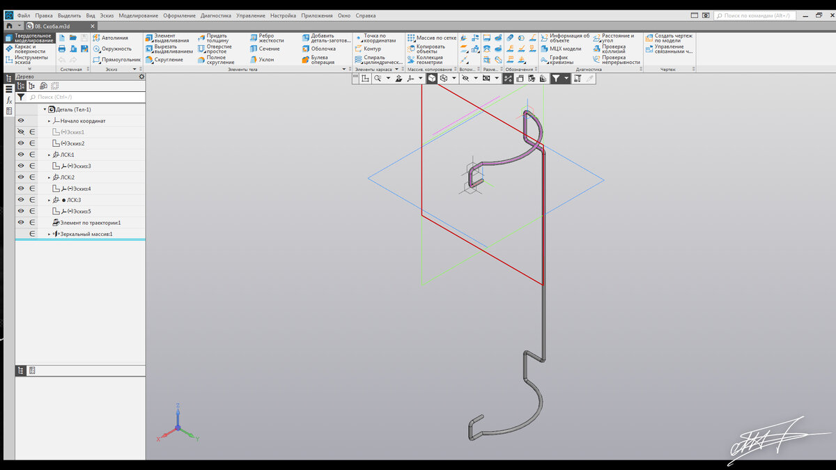The image size is (836, 470).
Task: Switch to Каркас и поверхности toolset
Action: pyautogui.click(x=29, y=49)
